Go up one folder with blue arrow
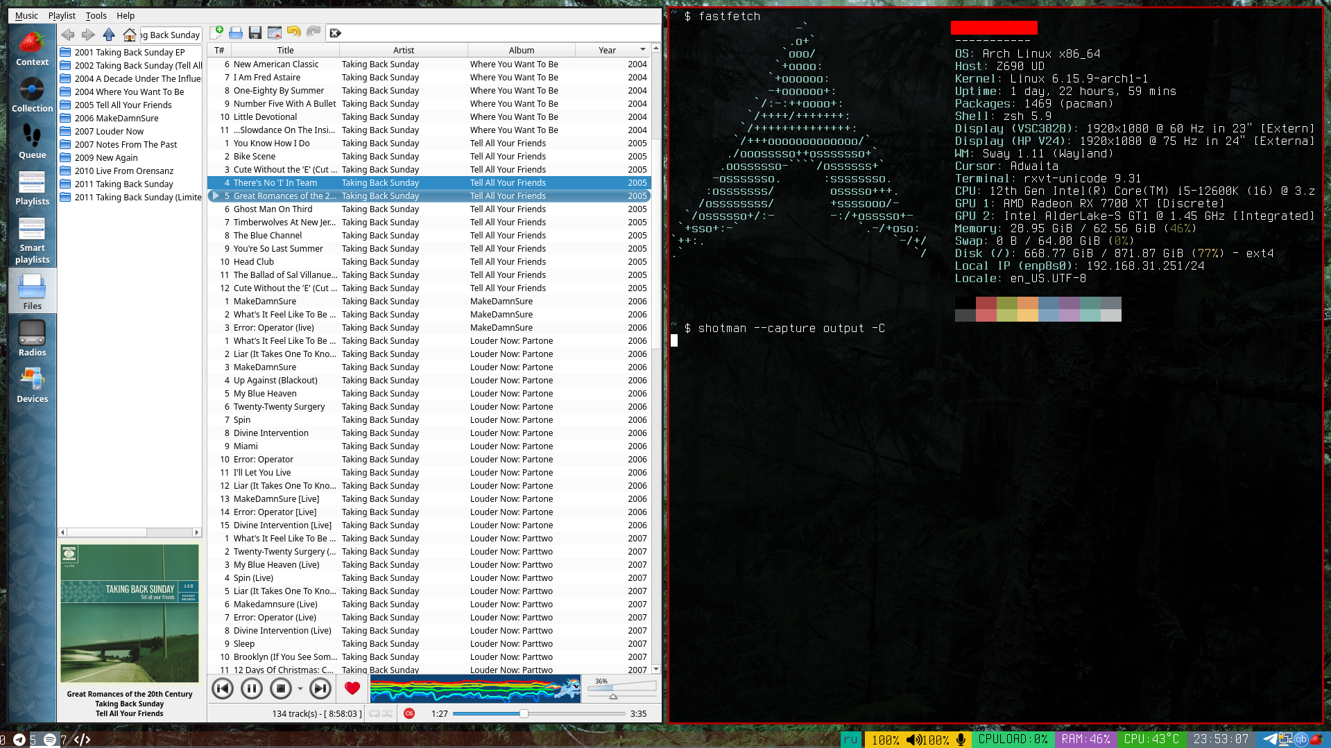The height and width of the screenshot is (748, 1331). pyautogui.click(x=109, y=35)
